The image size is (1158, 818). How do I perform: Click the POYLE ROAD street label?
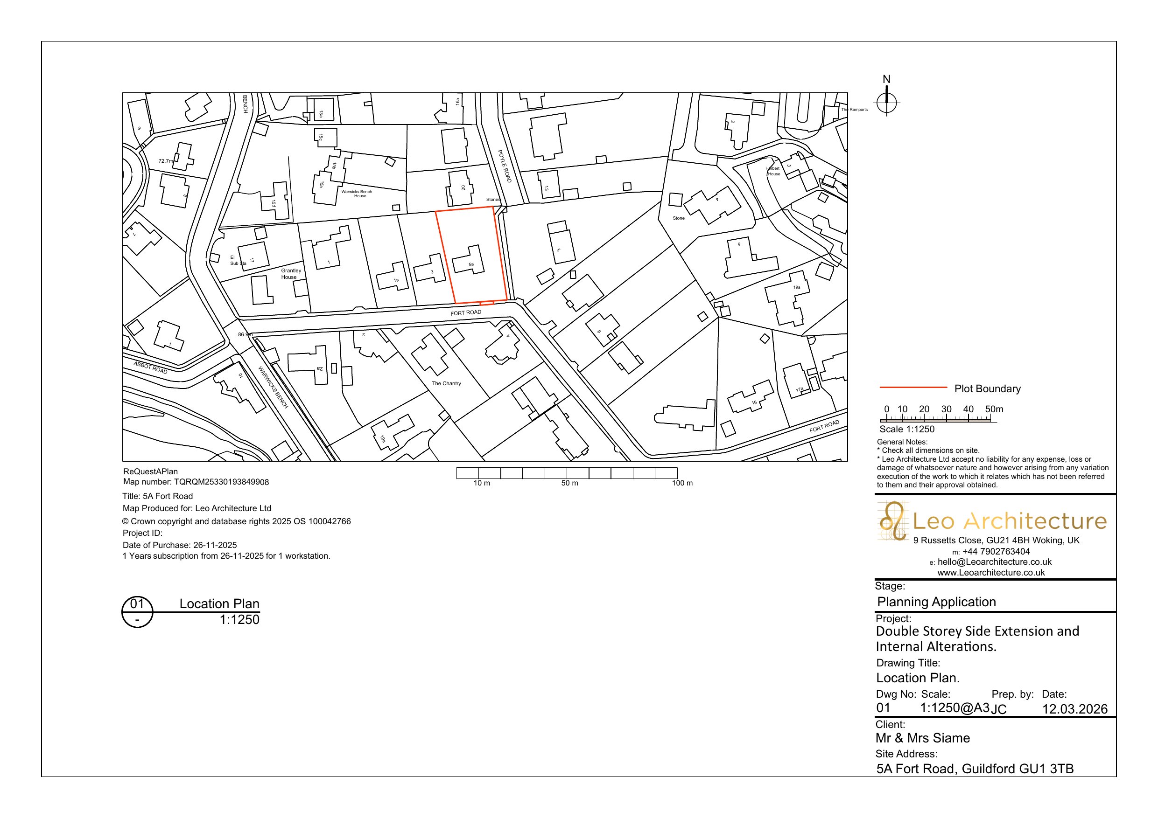pyautogui.click(x=505, y=166)
